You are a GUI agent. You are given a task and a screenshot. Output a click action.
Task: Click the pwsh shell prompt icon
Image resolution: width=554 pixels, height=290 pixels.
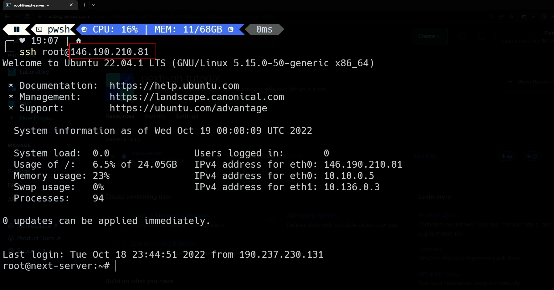pyautogui.click(x=39, y=29)
